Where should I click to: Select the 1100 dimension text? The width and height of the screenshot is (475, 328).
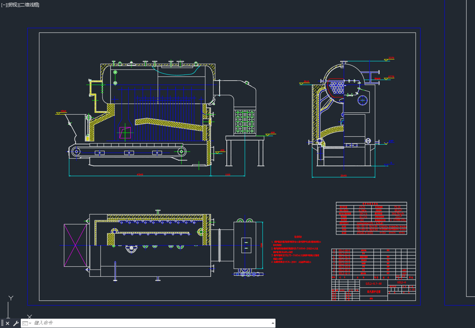(228, 175)
